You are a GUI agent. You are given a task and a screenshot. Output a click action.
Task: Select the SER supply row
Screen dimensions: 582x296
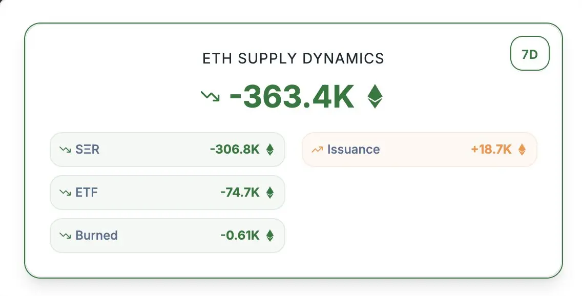pyautogui.click(x=168, y=150)
